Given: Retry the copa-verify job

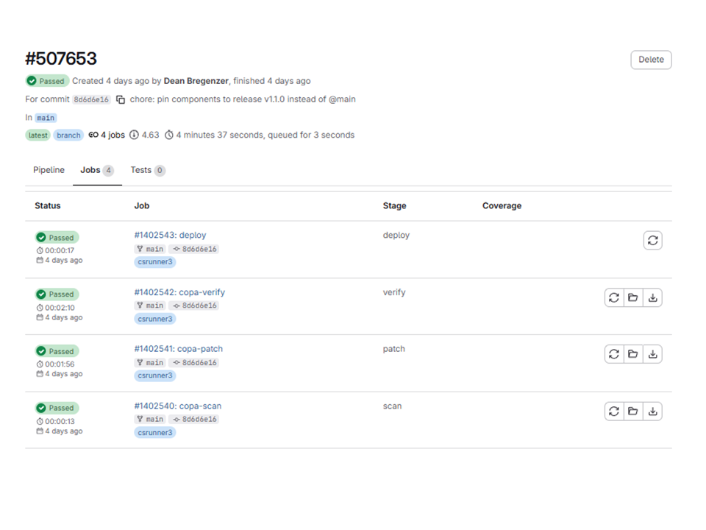Looking at the screenshot, I should pos(614,297).
